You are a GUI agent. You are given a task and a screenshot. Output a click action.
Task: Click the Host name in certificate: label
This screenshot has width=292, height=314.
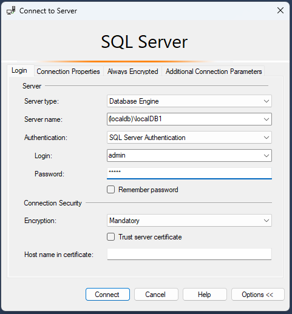click(59, 255)
